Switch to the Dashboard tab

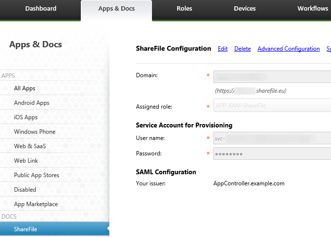click(x=41, y=9)
